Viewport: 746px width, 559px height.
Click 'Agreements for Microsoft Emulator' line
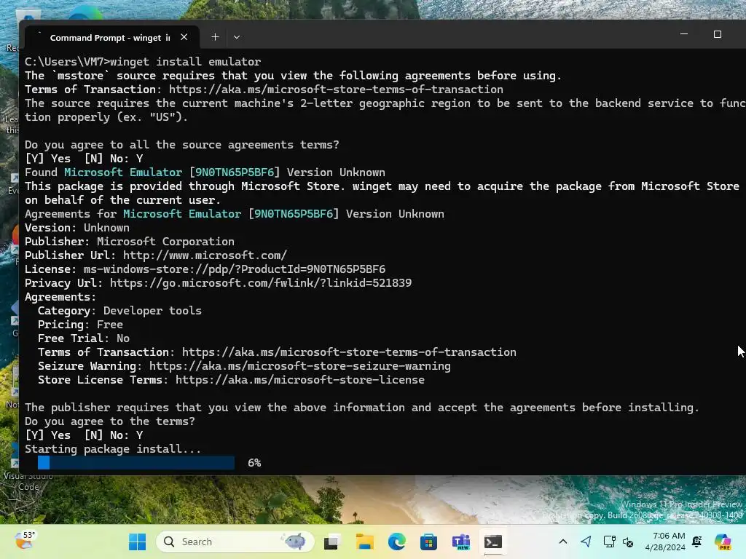235,214
